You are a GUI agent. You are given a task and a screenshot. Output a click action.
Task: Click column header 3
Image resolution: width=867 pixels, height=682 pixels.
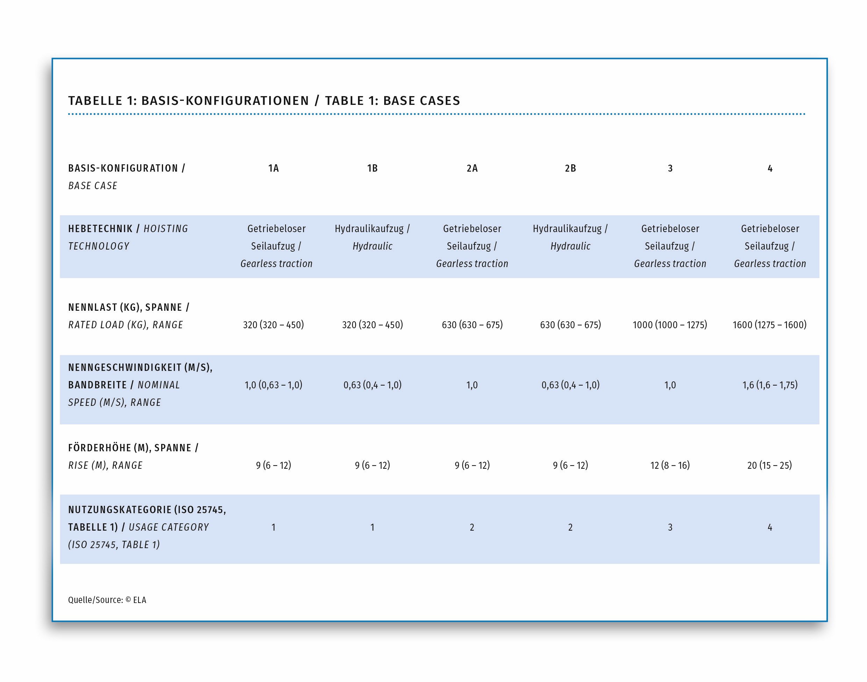click(x=670, y=168)
